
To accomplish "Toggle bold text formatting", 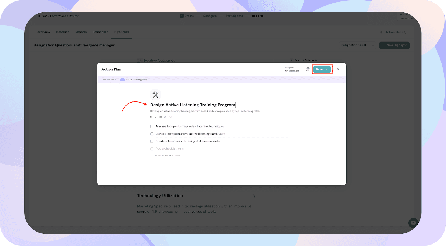I will pyautogui.click(x=151, y=117).
